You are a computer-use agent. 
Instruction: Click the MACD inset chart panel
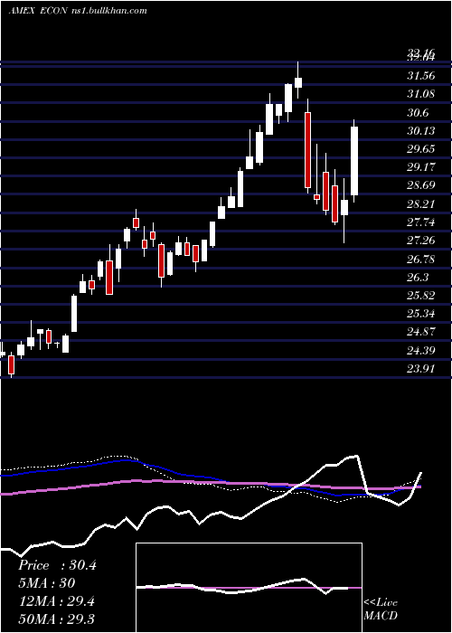(249, 588)
